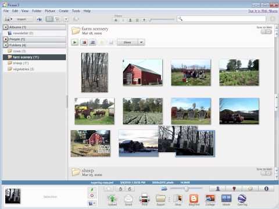Expand the People section
This screenshot has height=209, width=279.
click(x=6, y=39)
